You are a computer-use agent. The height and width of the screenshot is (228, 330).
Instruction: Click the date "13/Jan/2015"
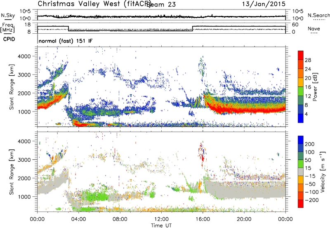point(264,4)
